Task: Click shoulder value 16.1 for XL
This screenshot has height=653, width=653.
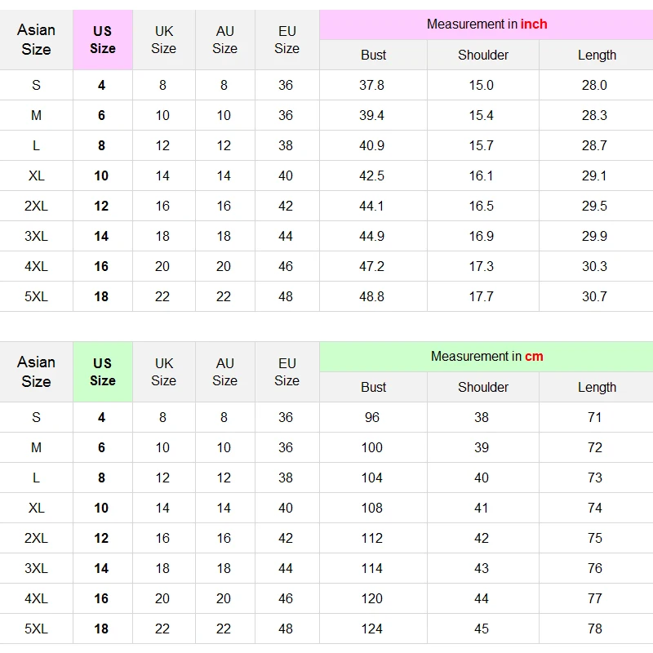Action: tap(482, 175)
